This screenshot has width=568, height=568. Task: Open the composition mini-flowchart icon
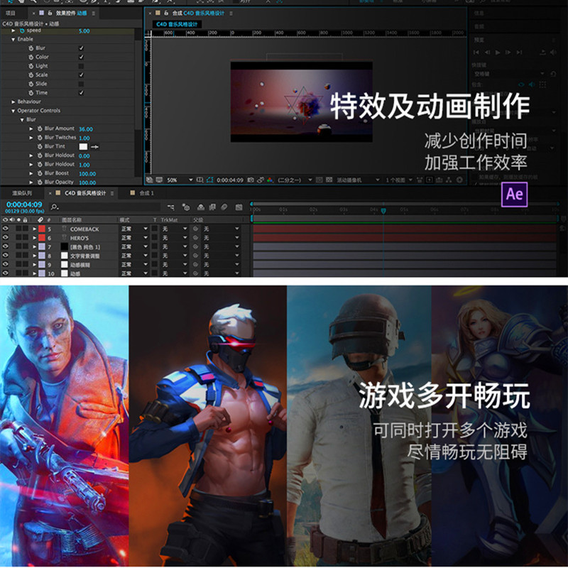coord(170,207)
